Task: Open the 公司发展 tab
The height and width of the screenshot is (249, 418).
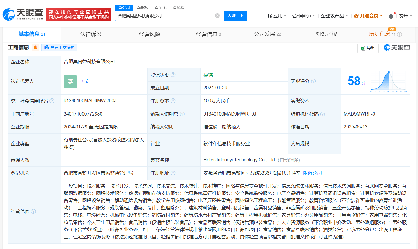Action: (x=267, y=34)
